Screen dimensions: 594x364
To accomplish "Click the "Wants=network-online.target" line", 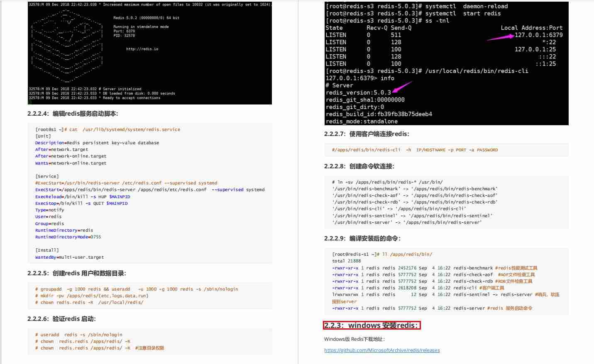I will coord(71,163).
